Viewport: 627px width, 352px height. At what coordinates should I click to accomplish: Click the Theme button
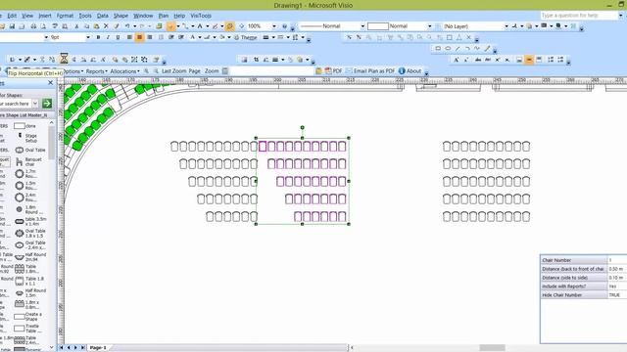pos(245,37)
